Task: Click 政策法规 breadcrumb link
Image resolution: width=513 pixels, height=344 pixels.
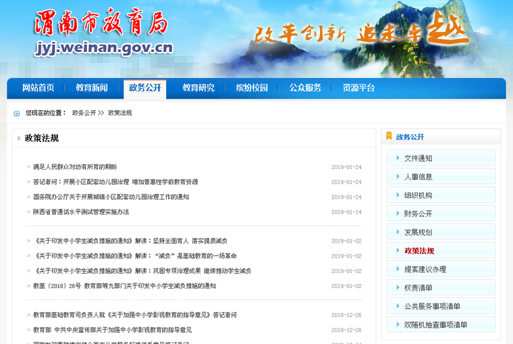Action: click(x=120, y=113)
